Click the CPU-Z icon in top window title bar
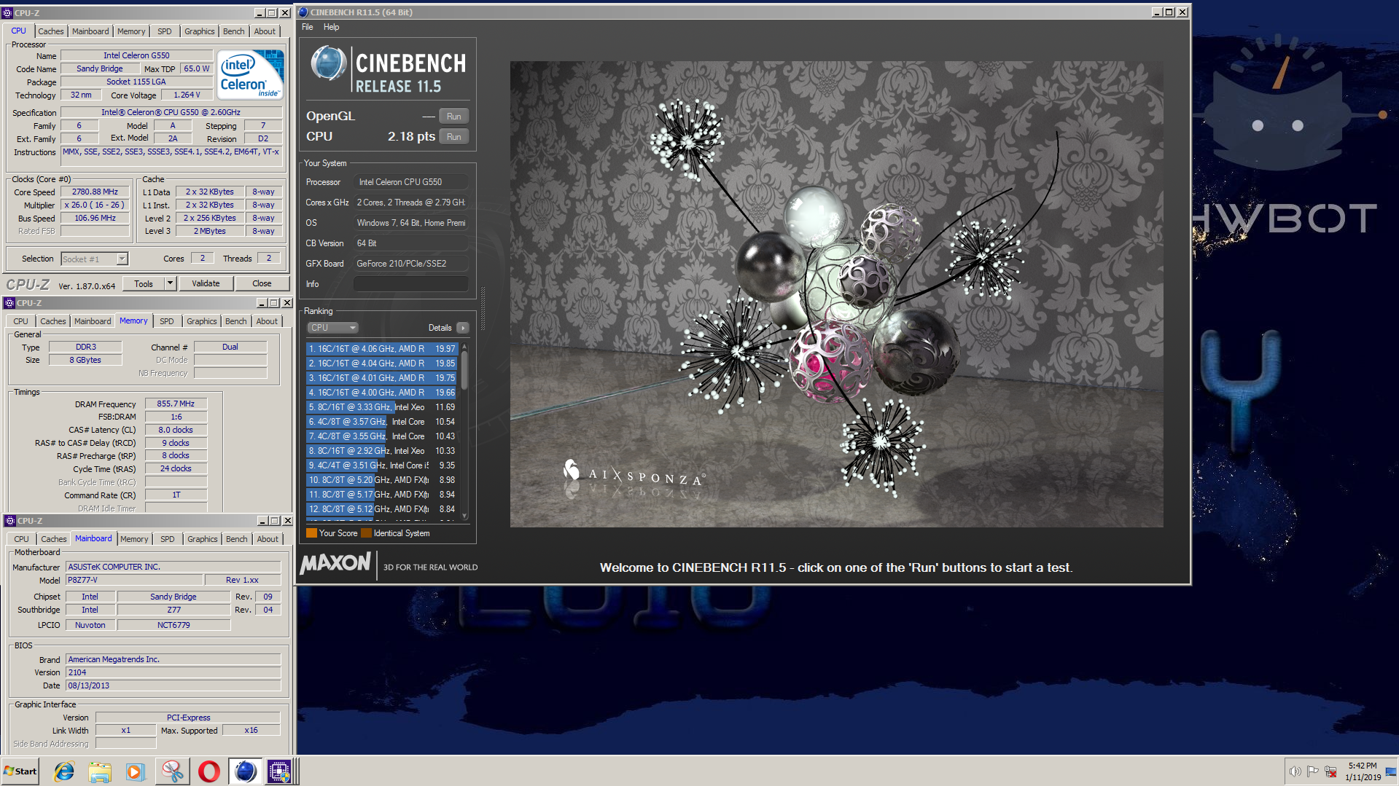This screenshot has width=1399, height=786. pos(8,12)
